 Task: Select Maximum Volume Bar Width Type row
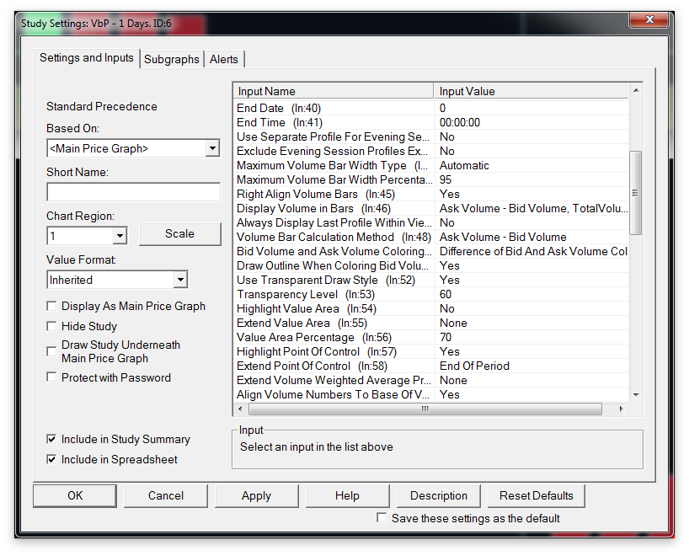click(x=431, y=165)
